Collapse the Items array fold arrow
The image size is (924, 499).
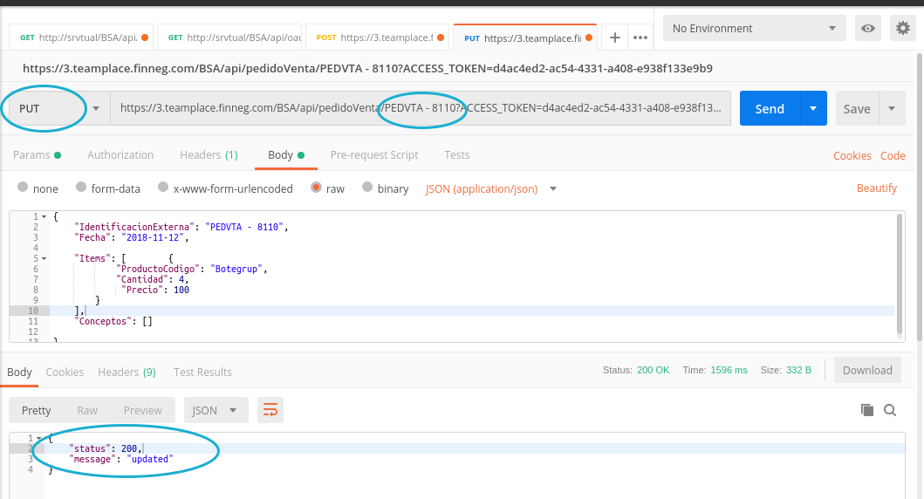click(44, 258)
